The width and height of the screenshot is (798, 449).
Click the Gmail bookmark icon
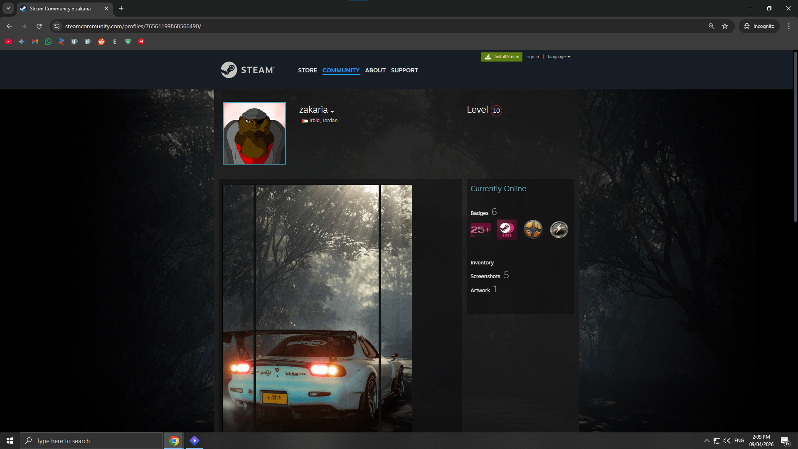tap(35, 42)
